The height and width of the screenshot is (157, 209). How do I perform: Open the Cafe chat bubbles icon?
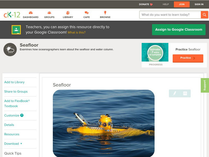(x=86, y=13)
